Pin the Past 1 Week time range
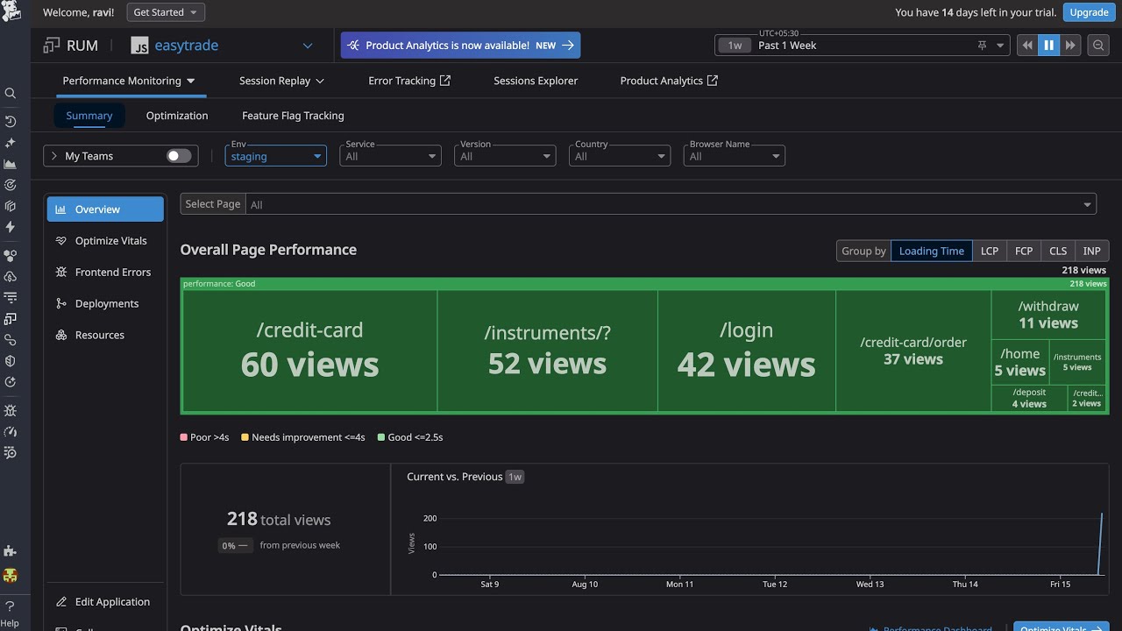 click(x=982, y=46)
